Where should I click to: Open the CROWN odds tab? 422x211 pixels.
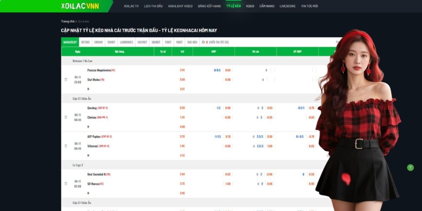click(x=98, y=42)
